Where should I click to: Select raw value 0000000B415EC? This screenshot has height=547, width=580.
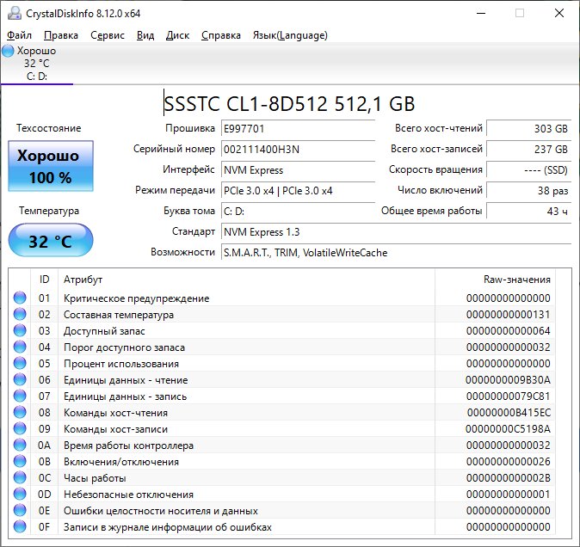509,413
